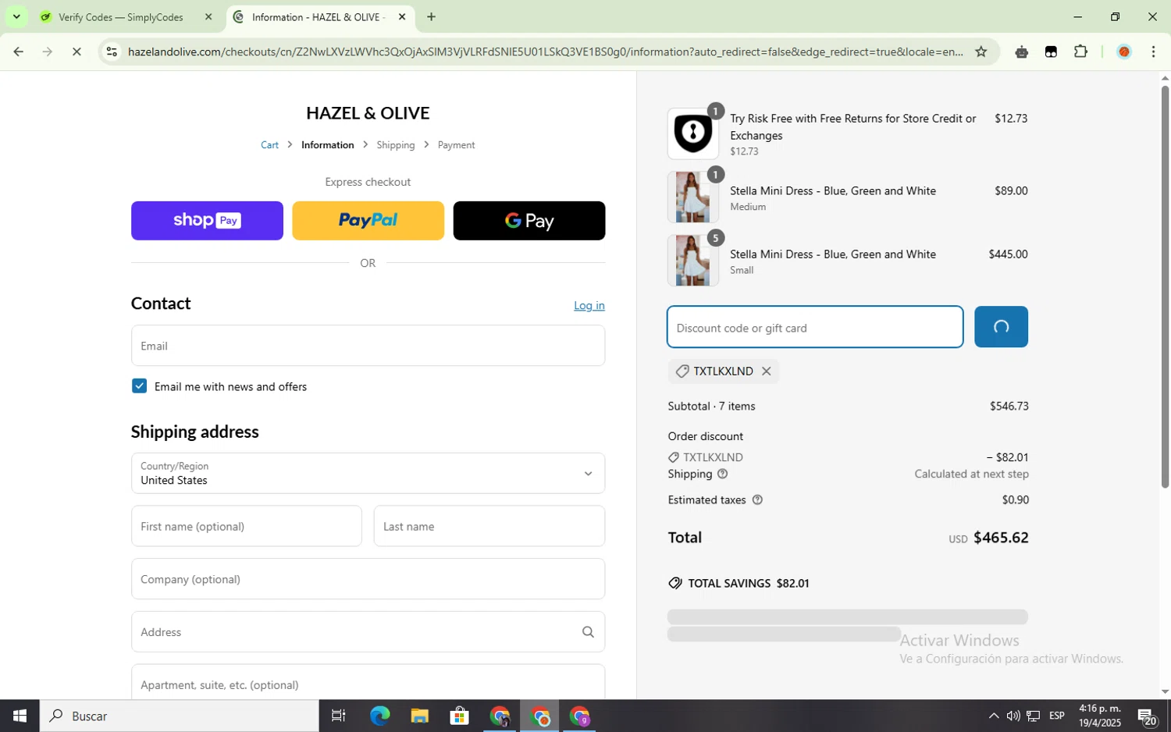Open the Windows Start menu
Image resolution: width=1171 pixels, height=732 pixels.
coord(20,716)
